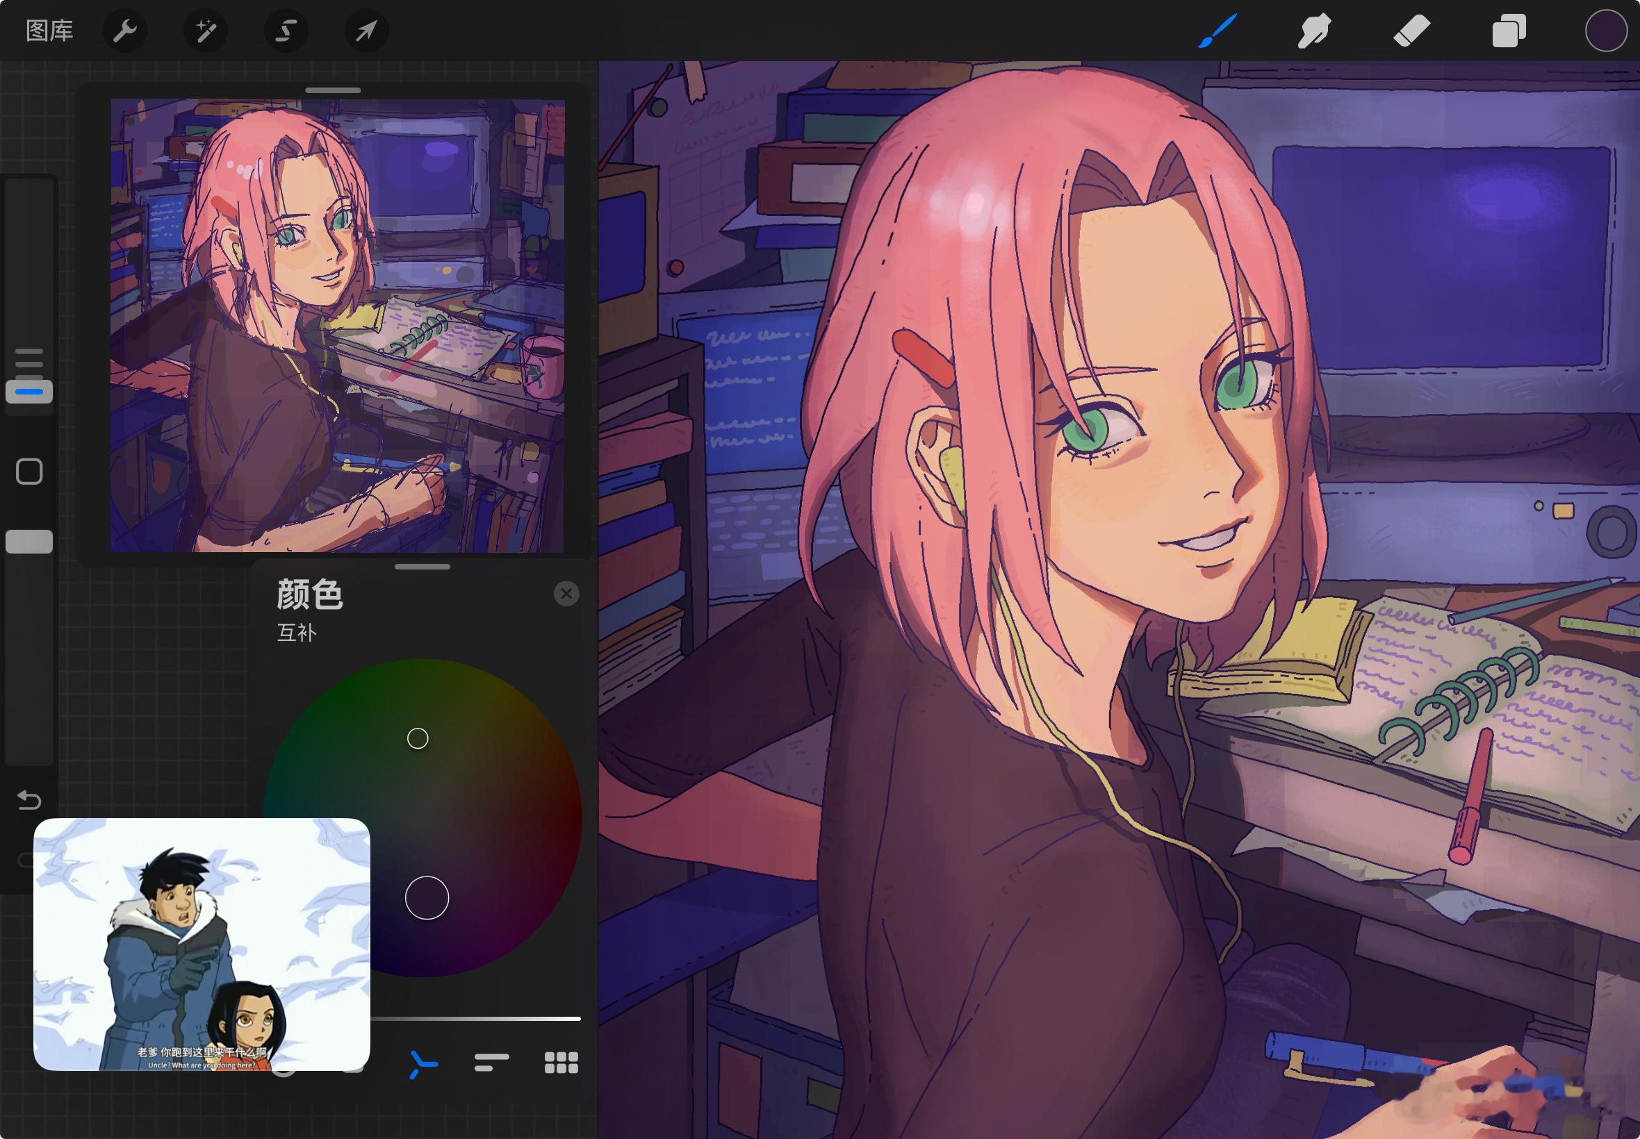
Task: Switch to the Harmony color tab
Action: tap(423, 1064)
